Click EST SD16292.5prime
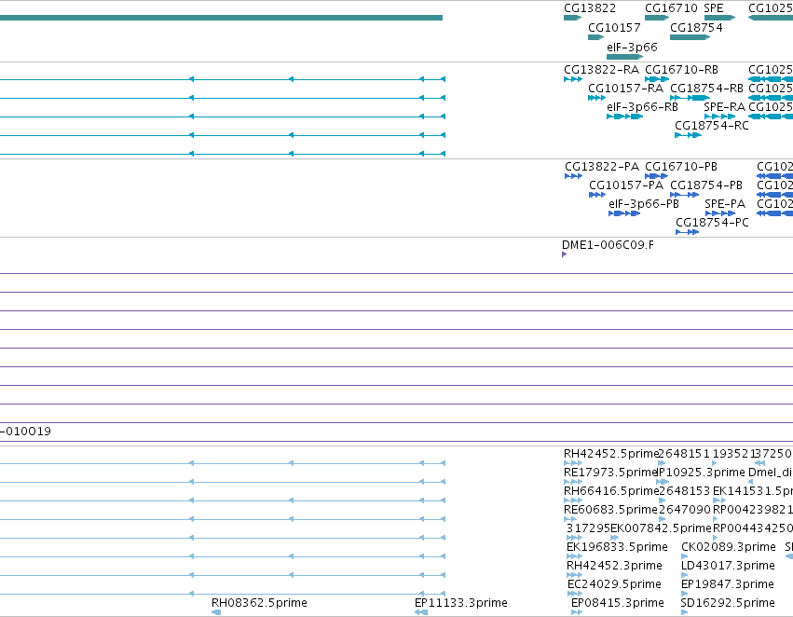 (x=728, y=603)
